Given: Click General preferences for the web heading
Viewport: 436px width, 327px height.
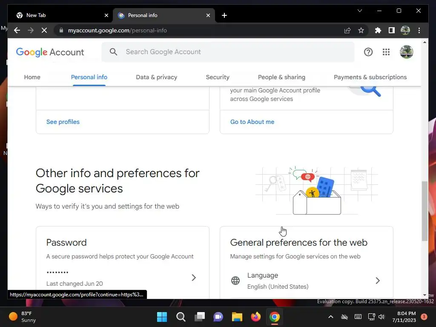Looking at the screenshot, I should (299, 242).
